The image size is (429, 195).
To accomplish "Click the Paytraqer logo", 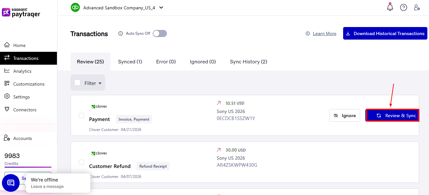I will [x=21, y=12].
